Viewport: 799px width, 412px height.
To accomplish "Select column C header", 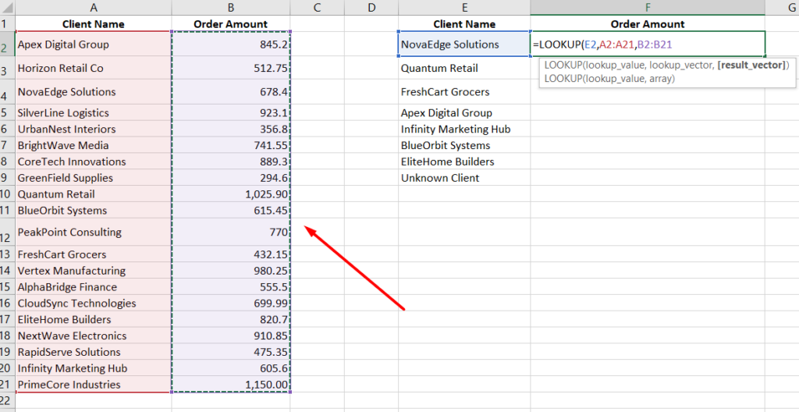I will [317, 7].
